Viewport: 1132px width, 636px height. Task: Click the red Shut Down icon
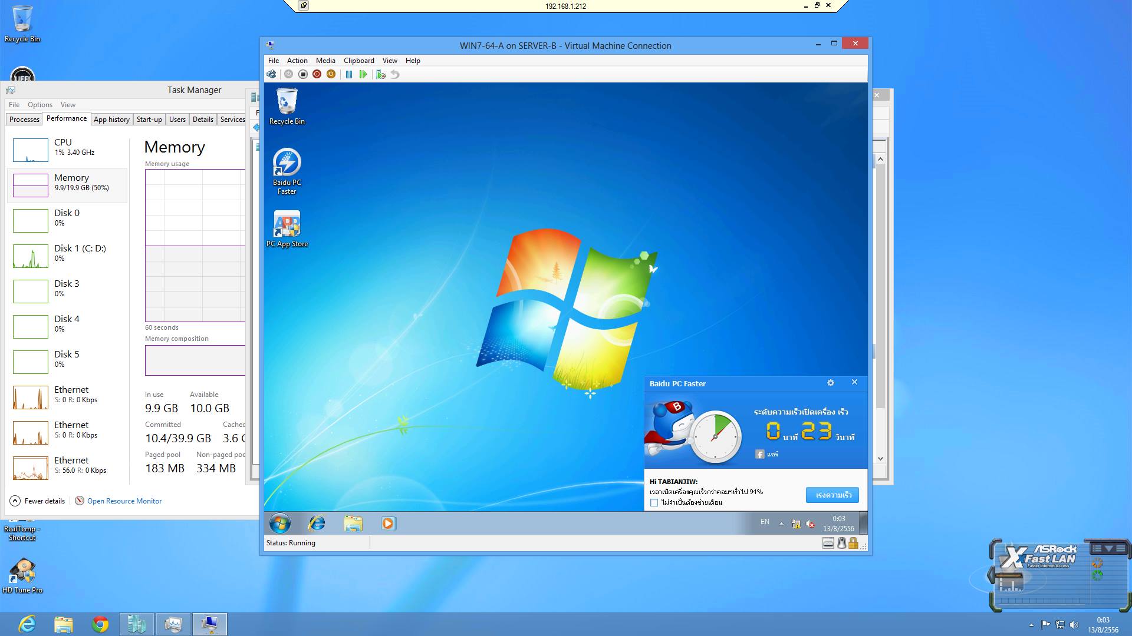pyautogui.click(x=317, y=74)
